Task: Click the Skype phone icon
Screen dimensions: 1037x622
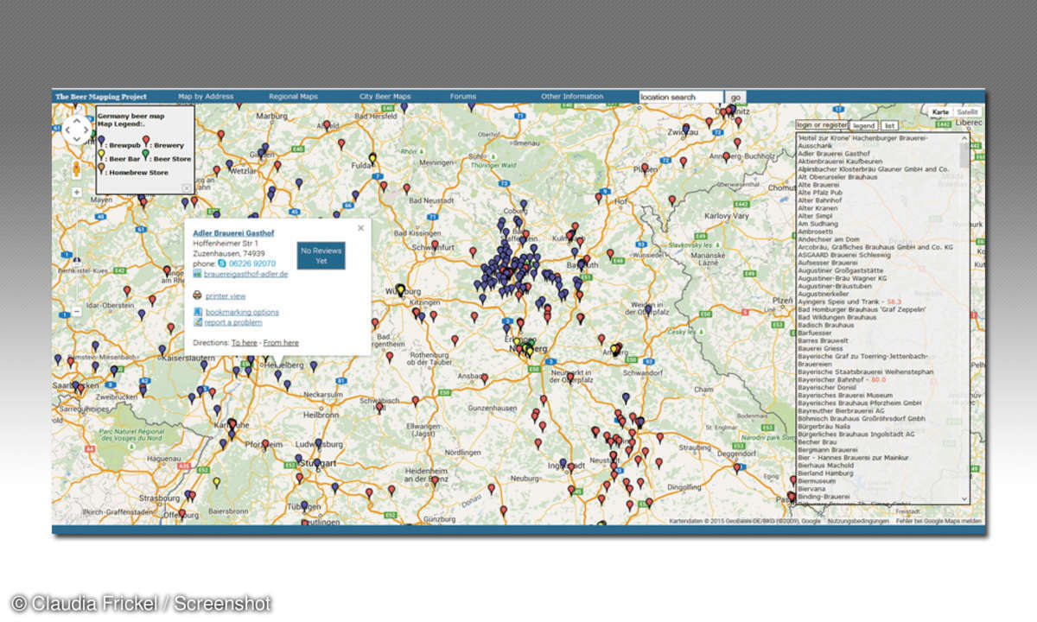Action: click(220, 263)
